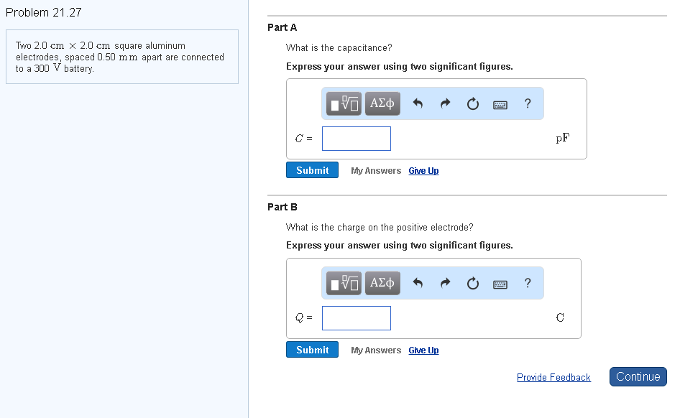
Task: Click the charge Q answer input box
Action: tap(357, 318)
